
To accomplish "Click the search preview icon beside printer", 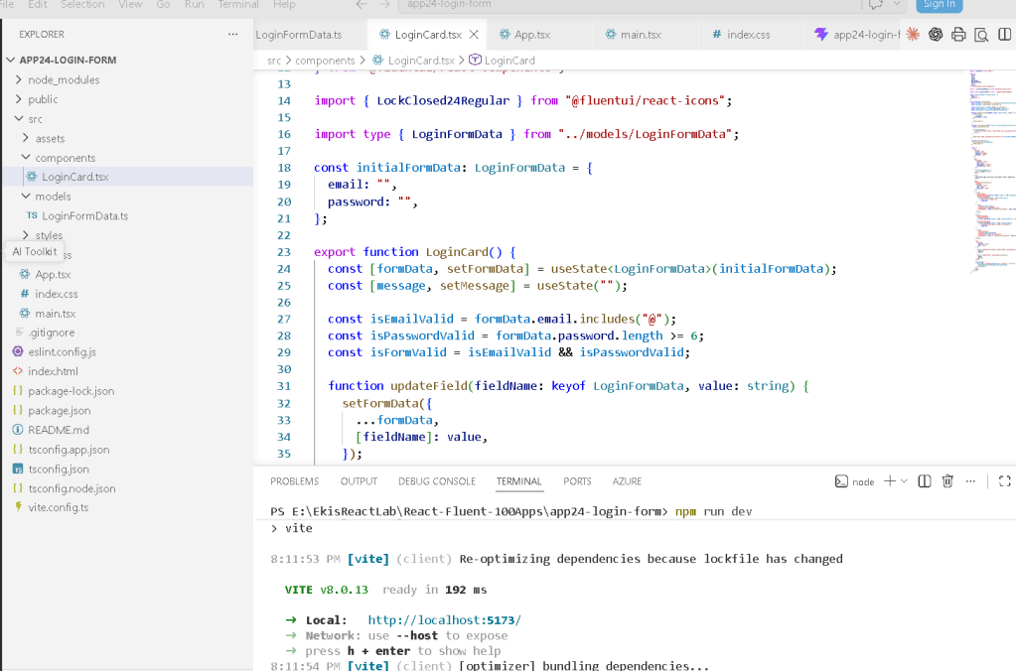I will point(981,35).
